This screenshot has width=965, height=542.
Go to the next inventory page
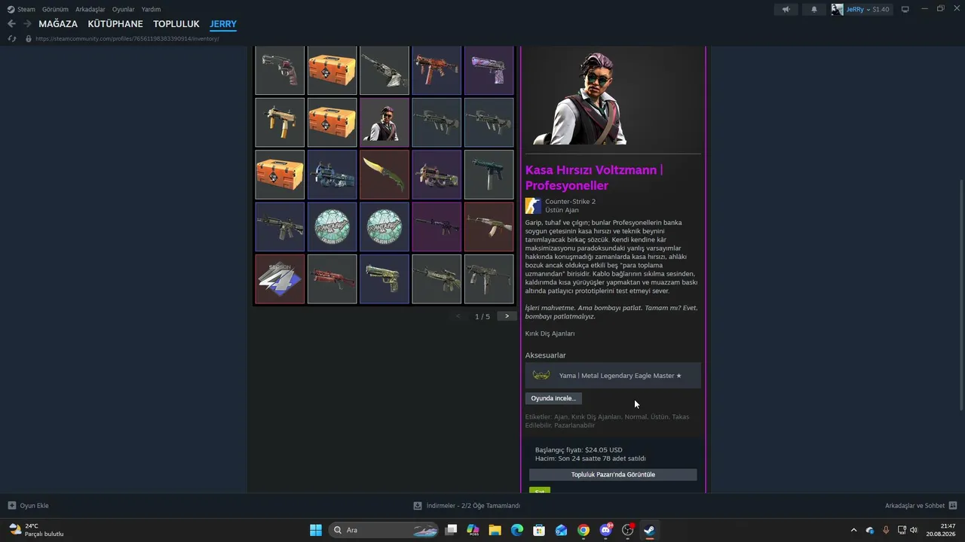pos(507,316)
